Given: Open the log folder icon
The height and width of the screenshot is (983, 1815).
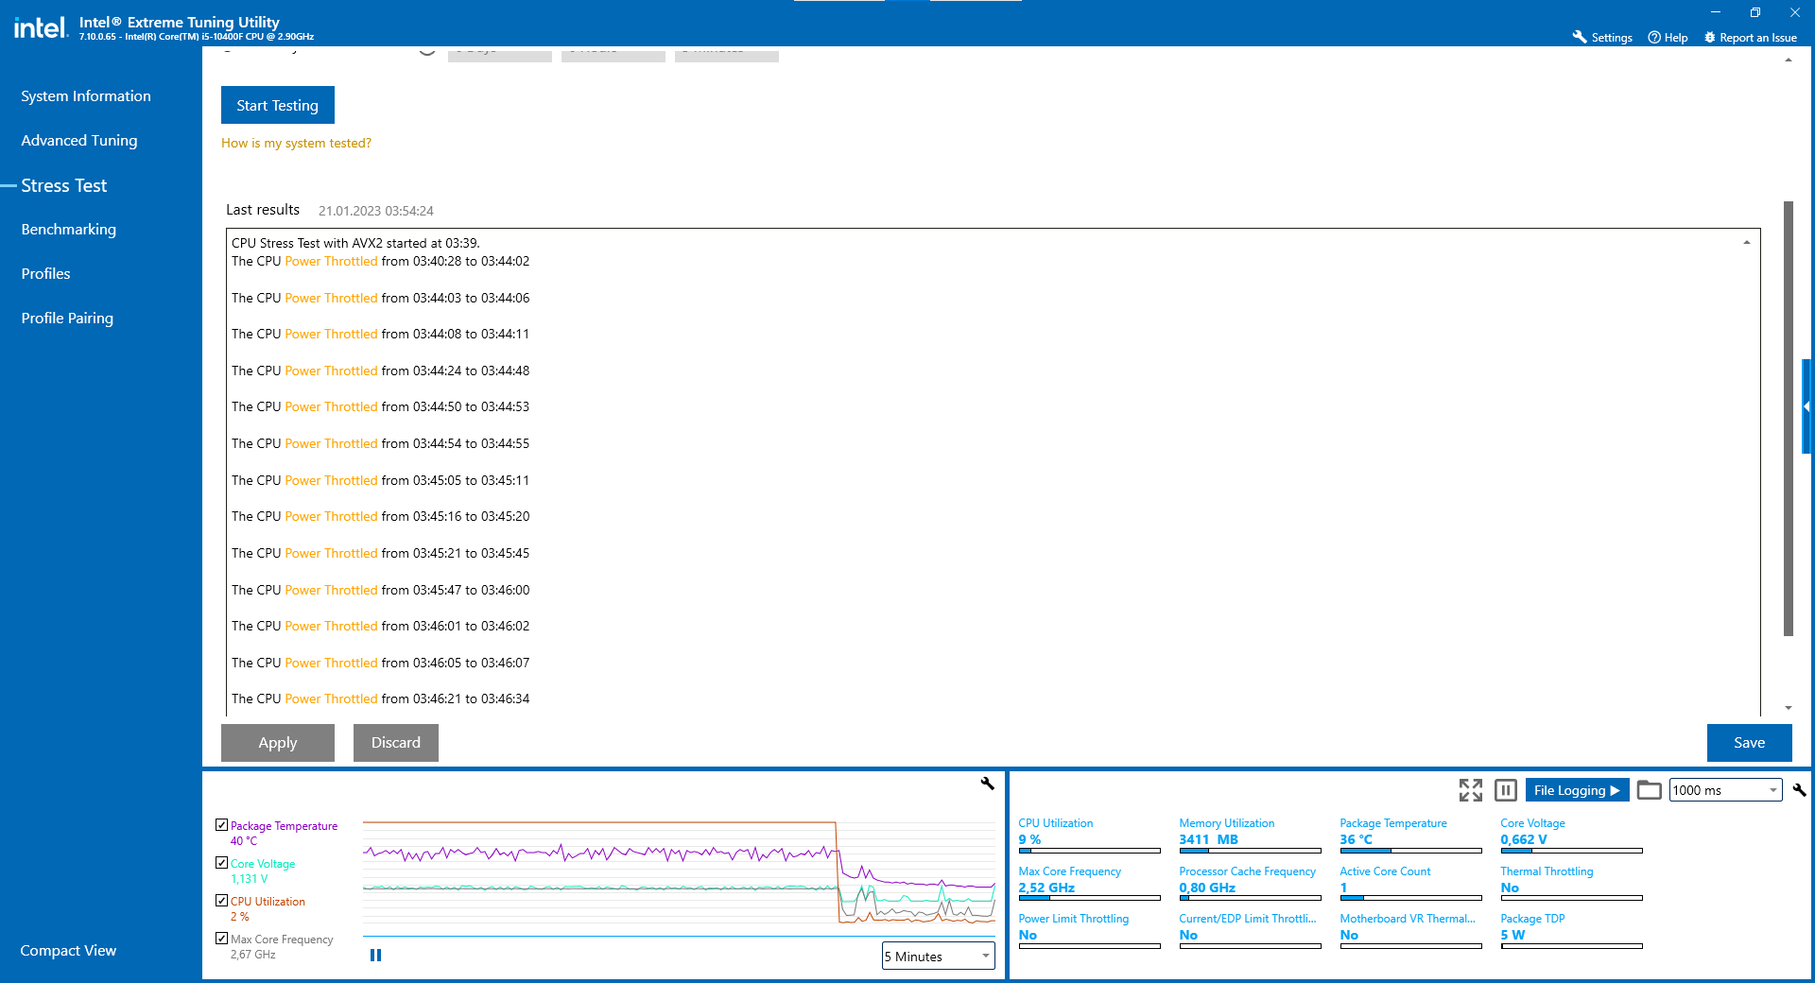Looking at the screenshot, I should [1649, 789].
